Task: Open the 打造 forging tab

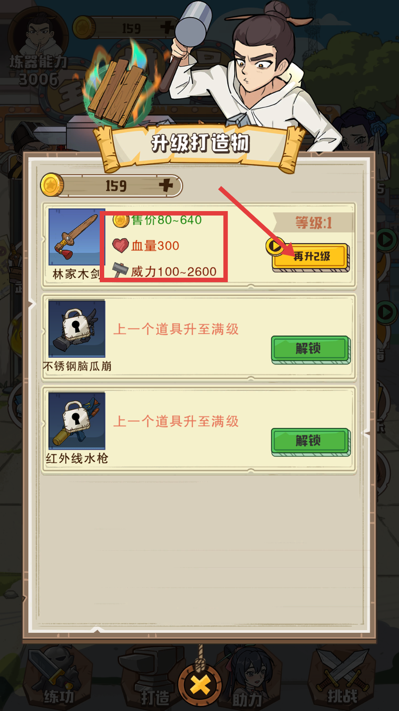Action: pos(153,678)
